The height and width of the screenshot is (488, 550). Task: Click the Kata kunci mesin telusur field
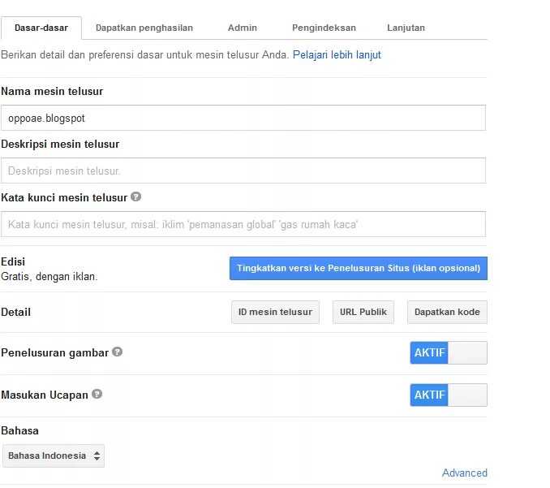click(x=243, y=224)
